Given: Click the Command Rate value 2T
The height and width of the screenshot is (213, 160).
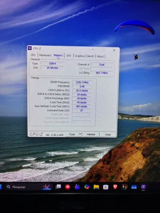Looking at the screenshot, I should 82,110.
